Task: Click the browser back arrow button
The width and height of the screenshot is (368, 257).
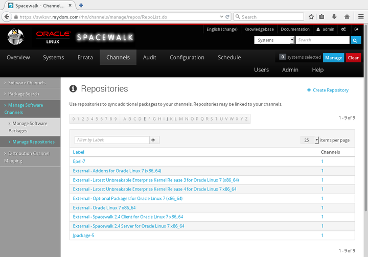Action: [x=7, y=17]
